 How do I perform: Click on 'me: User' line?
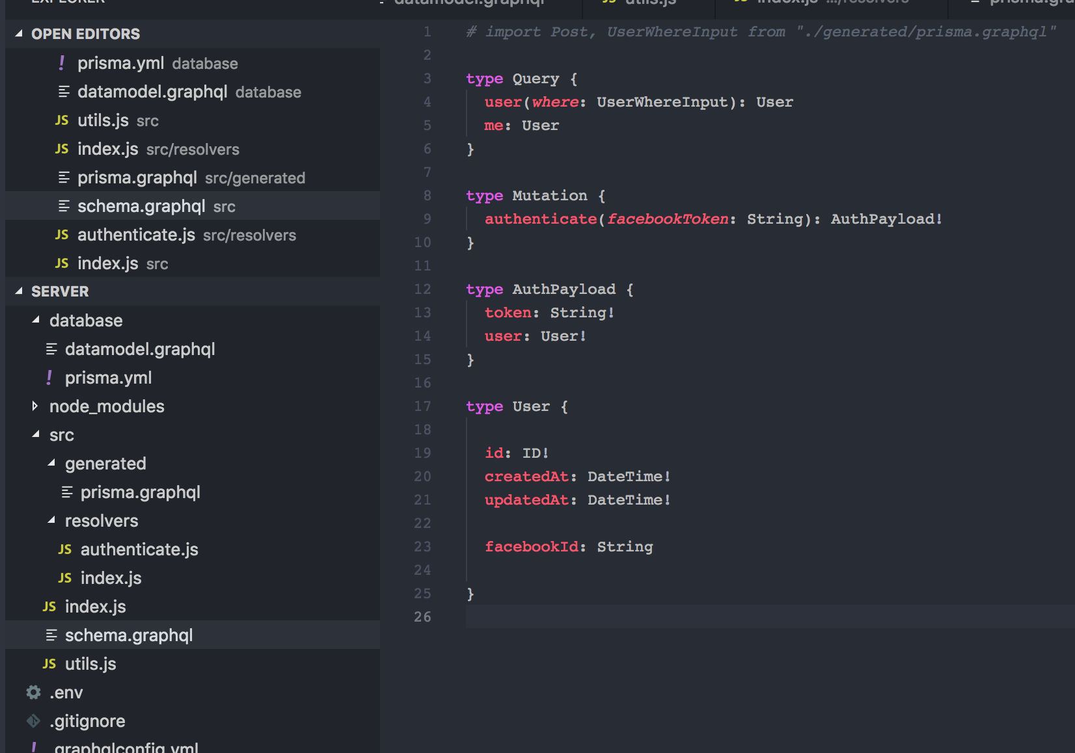(x=522, y=125)
